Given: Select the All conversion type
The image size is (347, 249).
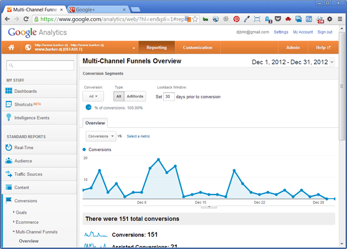Looking at the screenshot, I should coord(119,96).
